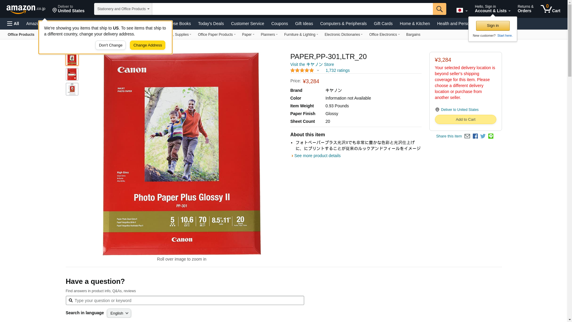This screenshot has height=322, width=572.
Task: Open the Office Paper Products submenu
Action: pyautogui.click(x=217, y=35)
